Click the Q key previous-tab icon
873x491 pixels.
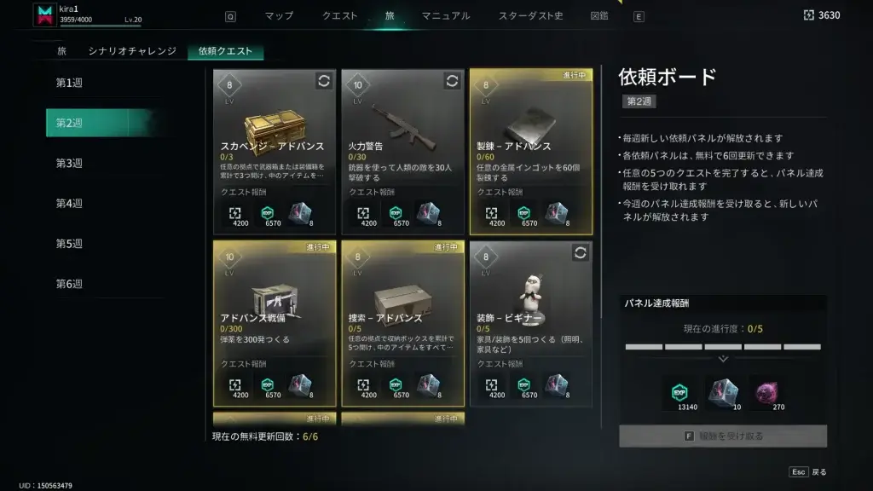click(x=230, y=17)
